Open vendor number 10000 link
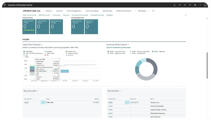The image size is (211, 120). pyautogui.click(x=110, y=103)
